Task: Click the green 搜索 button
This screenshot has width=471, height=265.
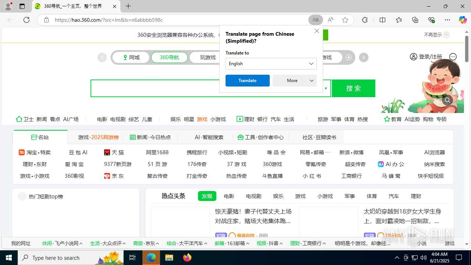Action: pyautogui.click(x=354, y=88)
